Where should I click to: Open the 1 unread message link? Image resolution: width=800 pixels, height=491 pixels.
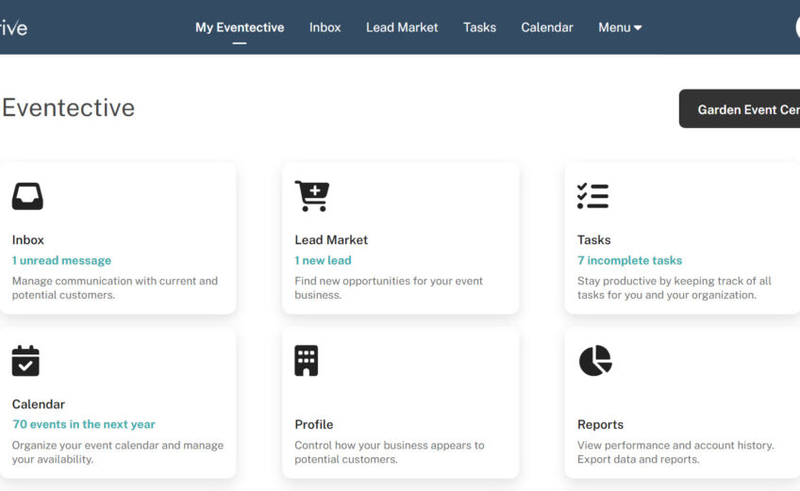point(61,261)
